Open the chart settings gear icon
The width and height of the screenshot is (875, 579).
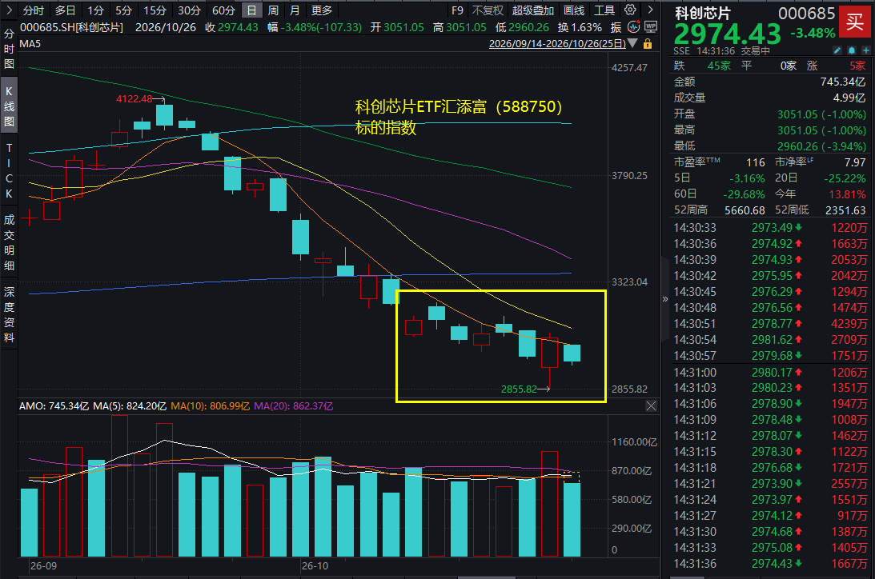[x=630, y=10]
